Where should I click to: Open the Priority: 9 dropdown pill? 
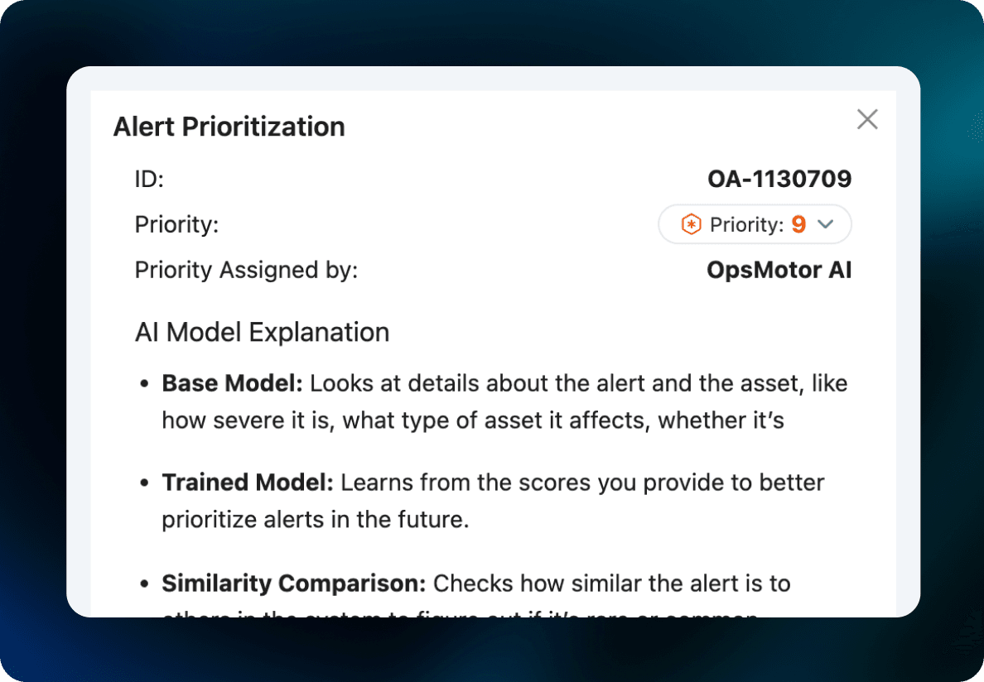pos(755,223)
